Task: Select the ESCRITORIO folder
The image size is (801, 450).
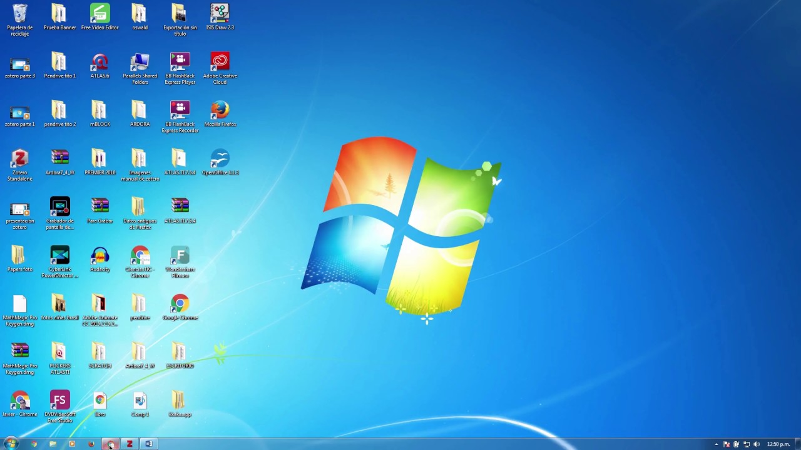Action: coord(180,356)
